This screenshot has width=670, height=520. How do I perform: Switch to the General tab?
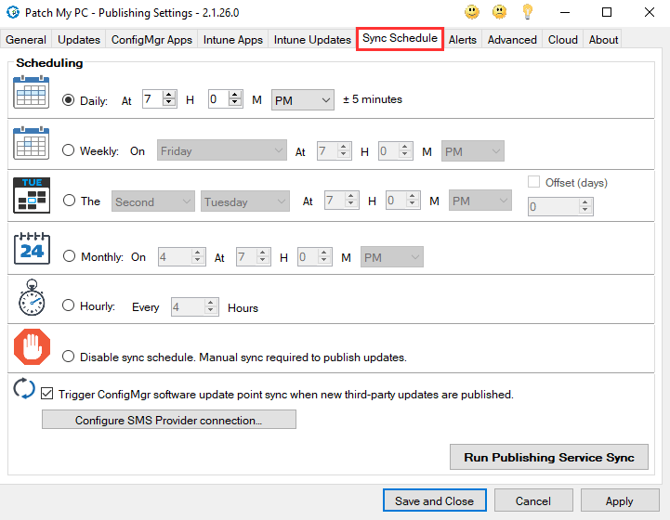click(26, 39)
